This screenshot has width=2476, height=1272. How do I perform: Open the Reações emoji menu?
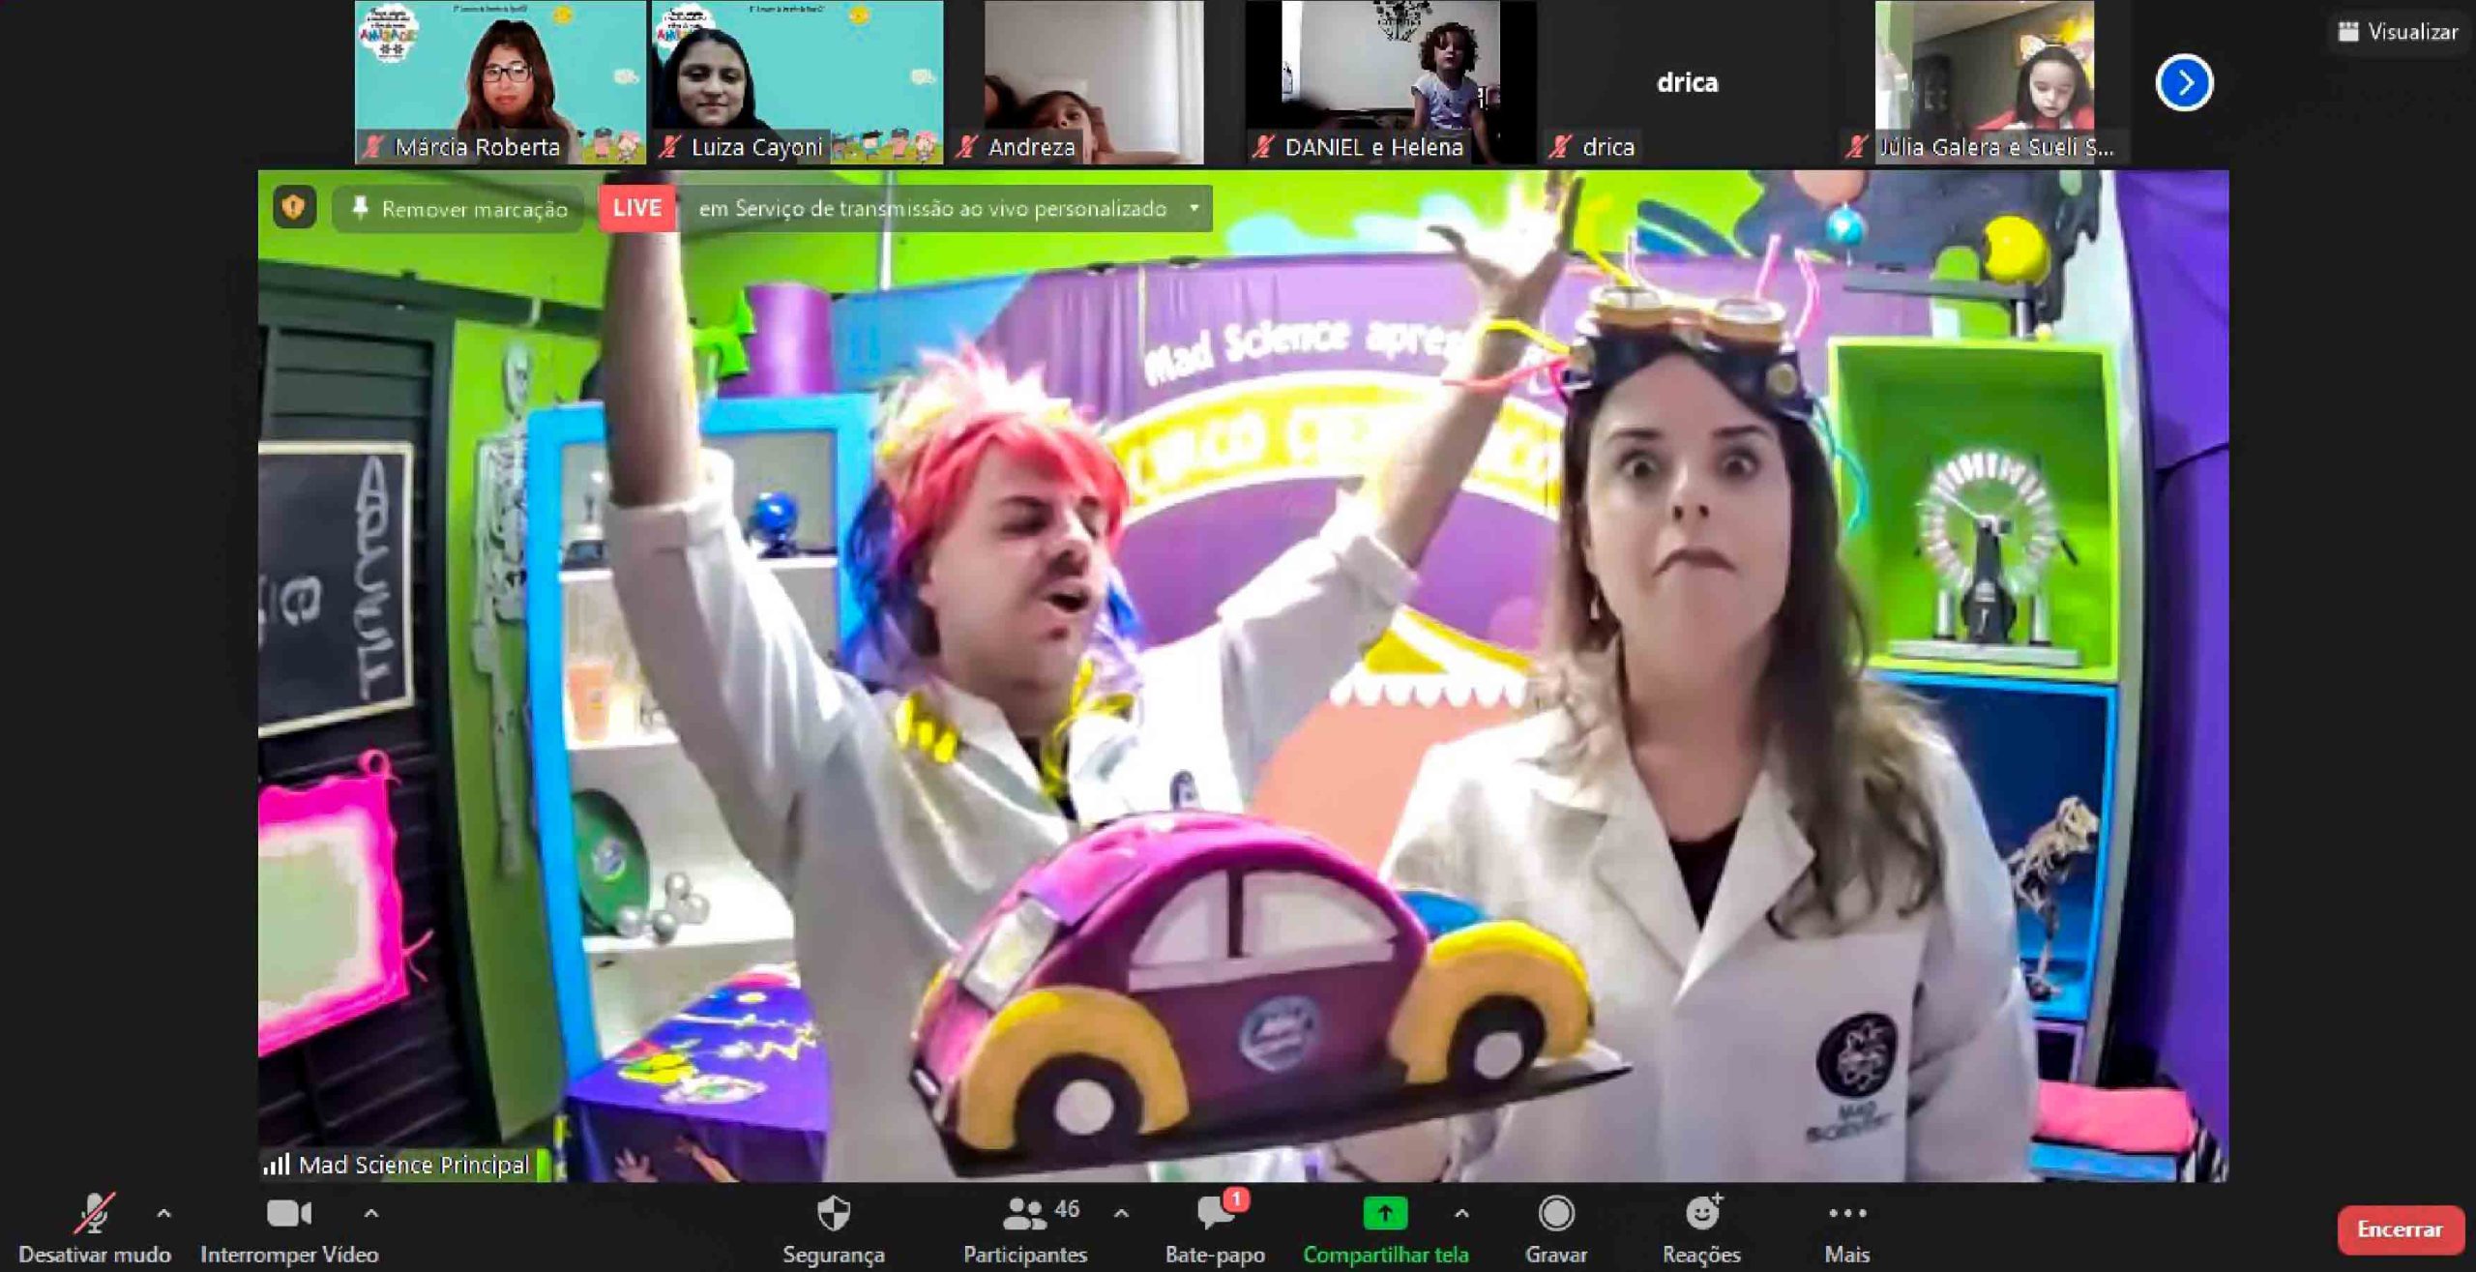pos(1701,1227)
